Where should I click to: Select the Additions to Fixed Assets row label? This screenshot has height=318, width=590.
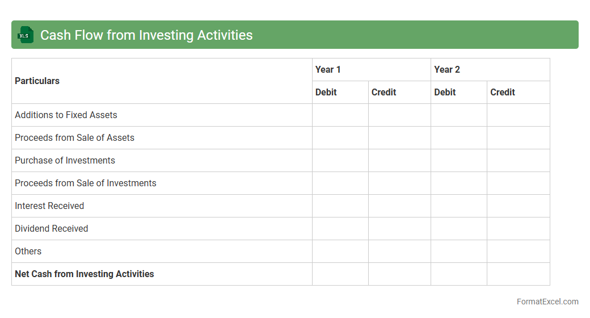click(66, 115)
